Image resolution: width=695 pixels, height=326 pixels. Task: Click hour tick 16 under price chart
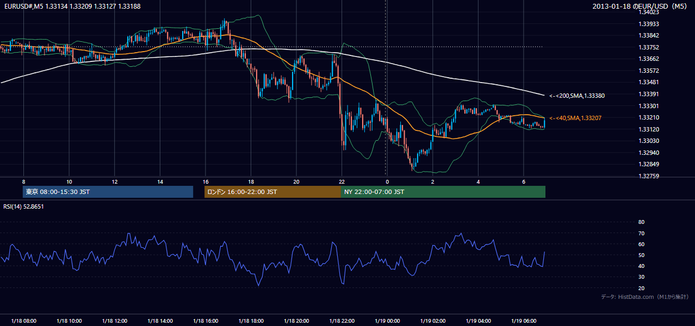[x=205, y=181]
